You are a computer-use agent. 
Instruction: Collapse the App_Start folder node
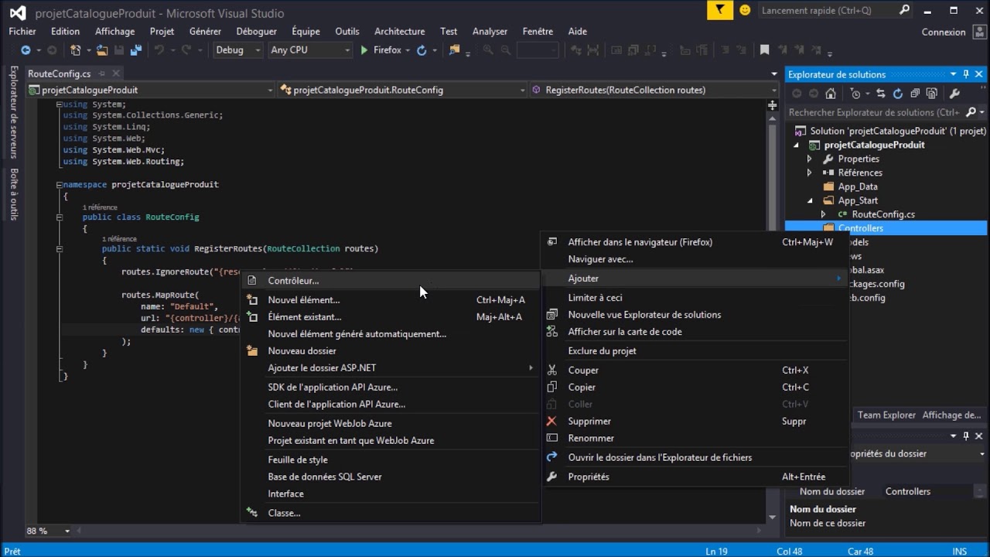pos(810,200)
